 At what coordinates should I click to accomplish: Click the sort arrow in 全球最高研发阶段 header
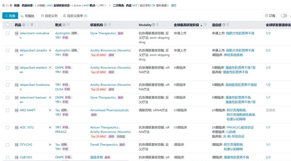pos(201,25)
